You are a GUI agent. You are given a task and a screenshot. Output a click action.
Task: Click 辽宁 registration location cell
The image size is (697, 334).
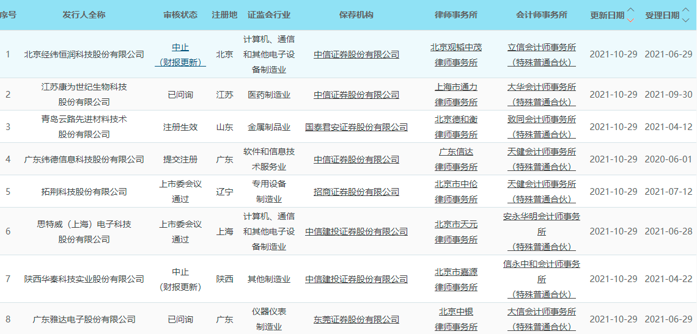[x=224, y=192]
